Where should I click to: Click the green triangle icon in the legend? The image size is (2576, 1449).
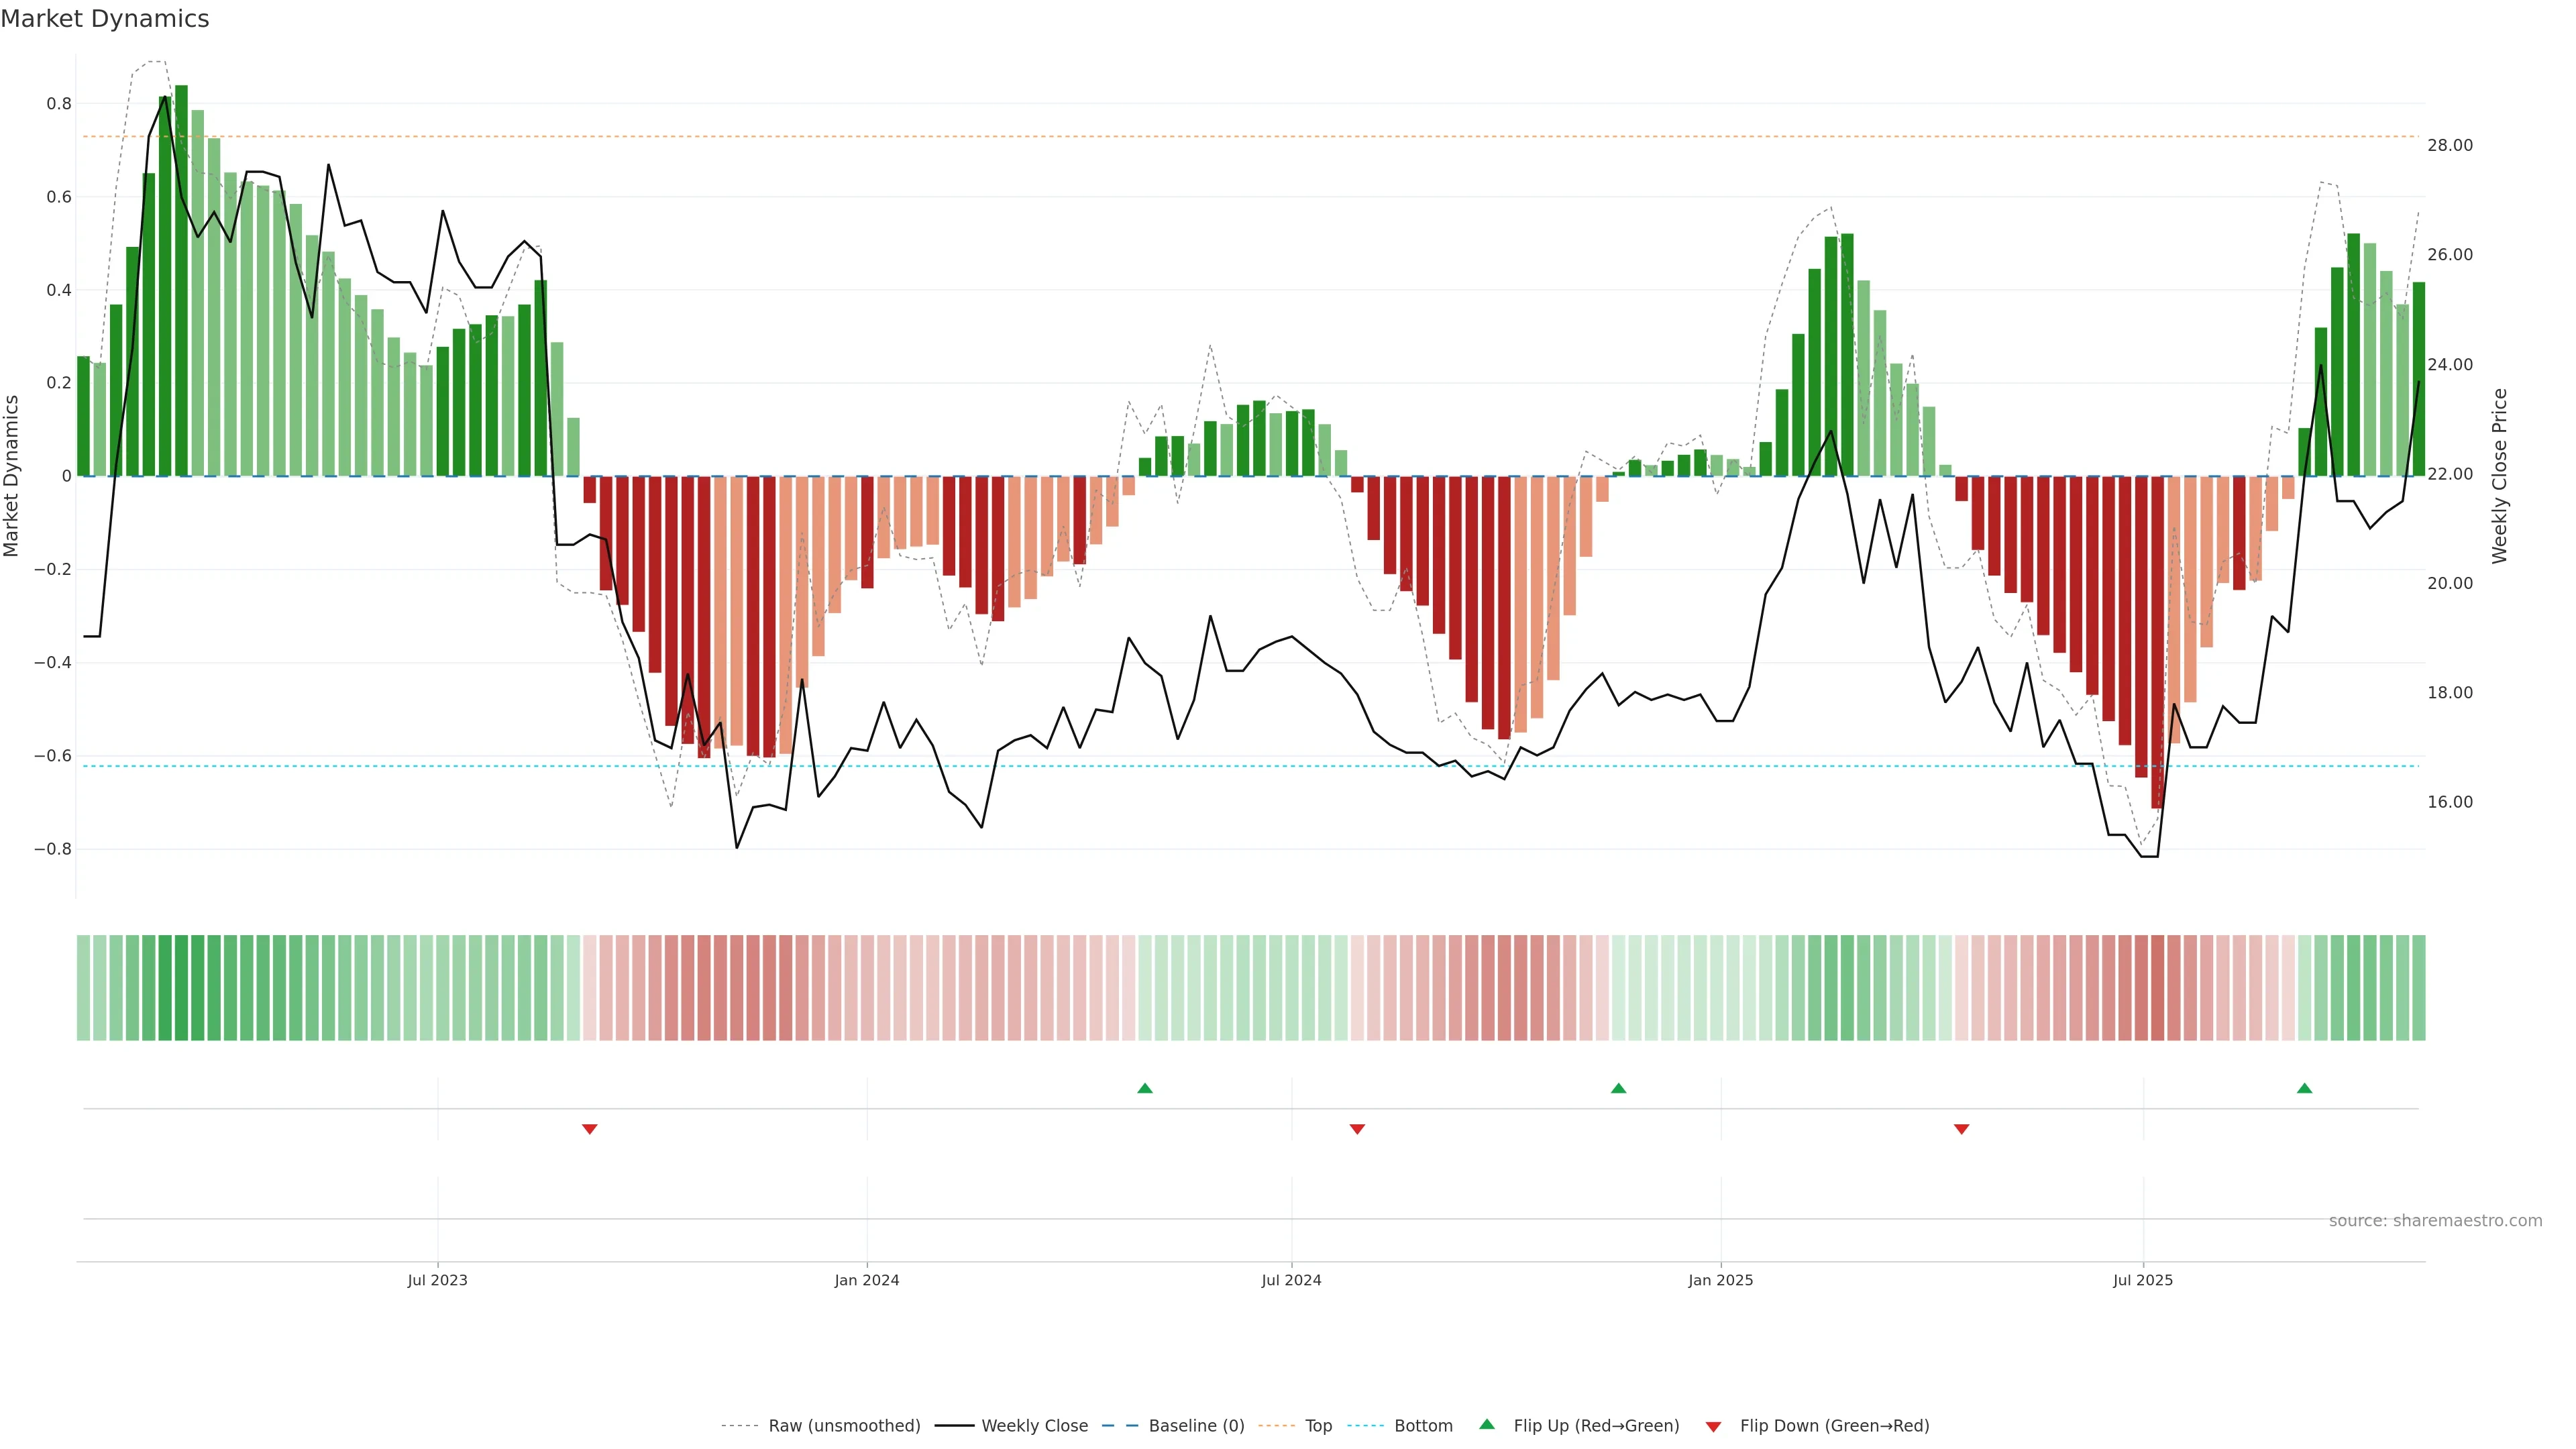point(1487,1424)
